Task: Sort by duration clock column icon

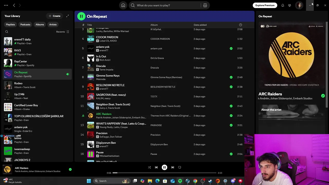Action: (241, 25)
